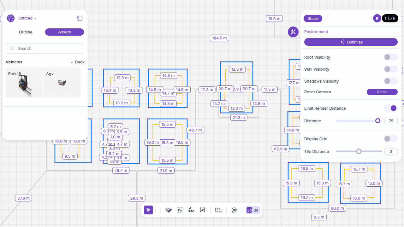Select the cursor pointer tool
404x227 pixels.
pyautogui.click(x=148, y=210)
